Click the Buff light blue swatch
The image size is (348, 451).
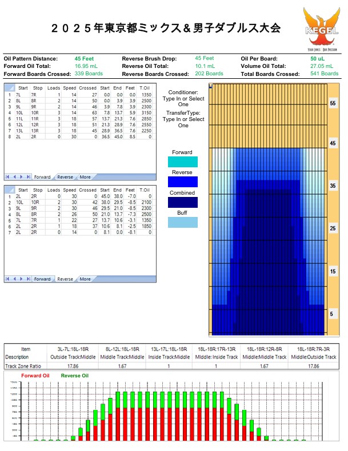(183, 222)
